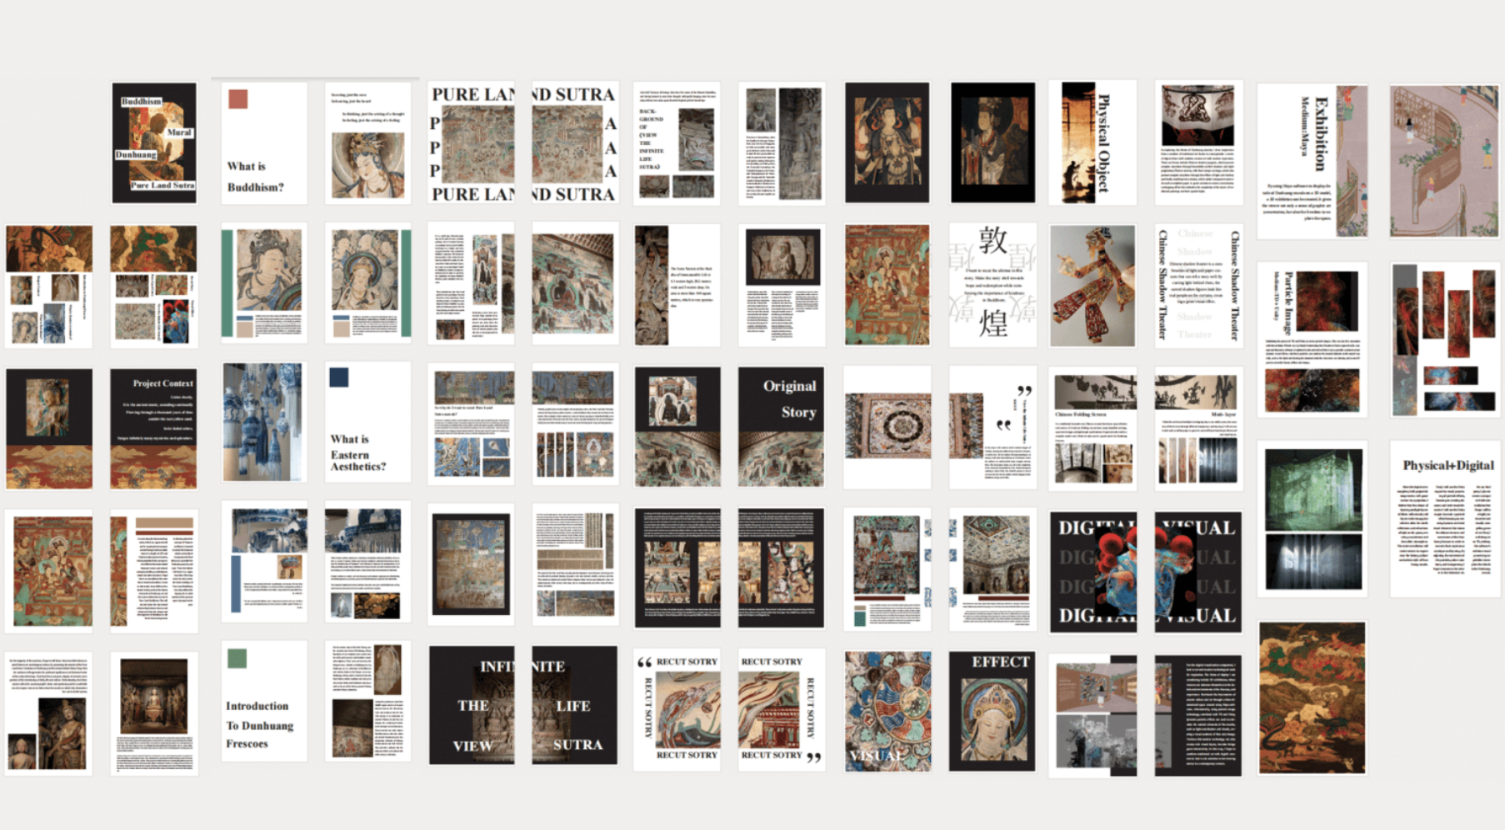Select the shadow puppet figure page

tap(1092, 285)
